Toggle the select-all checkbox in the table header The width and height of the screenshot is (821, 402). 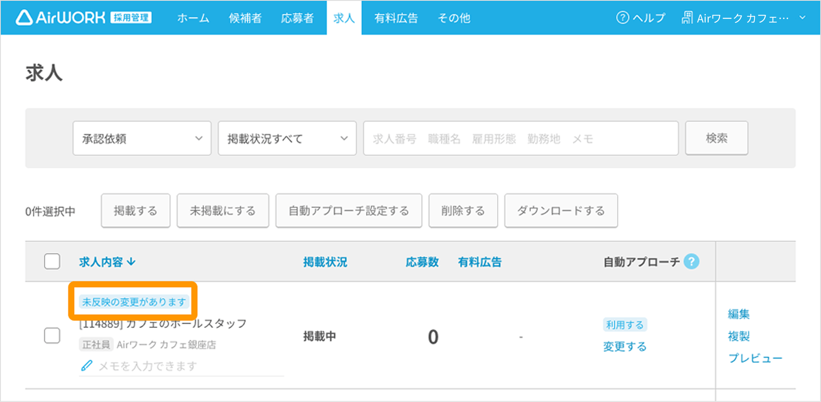[x=52, y=261]
